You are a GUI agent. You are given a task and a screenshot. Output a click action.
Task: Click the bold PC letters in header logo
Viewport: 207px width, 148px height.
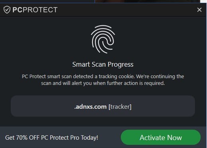click(17, 10)
